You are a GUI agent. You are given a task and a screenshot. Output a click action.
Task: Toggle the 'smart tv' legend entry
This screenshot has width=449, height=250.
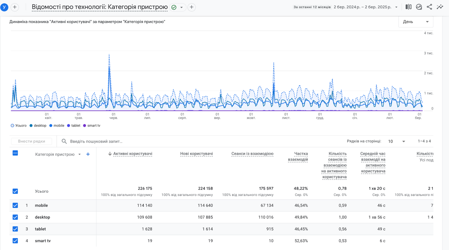[91, 126]
